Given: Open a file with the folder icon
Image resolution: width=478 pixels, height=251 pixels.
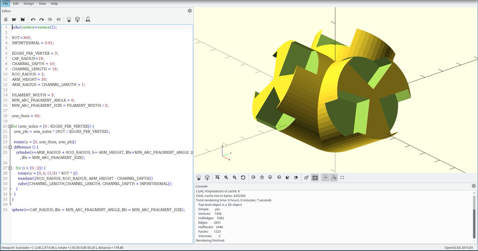Looking at the screenshot, I should point(14,19).
